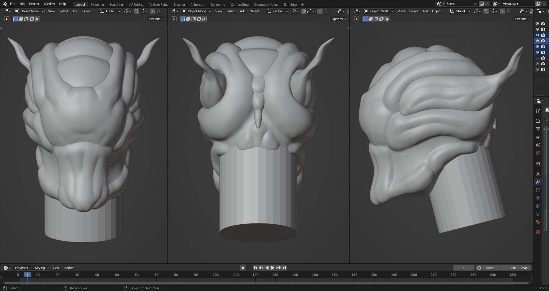Open the Modifier properties with wrench icon
Image resolution: width=549 pixels, height=291 pixels.
[538, 182]
